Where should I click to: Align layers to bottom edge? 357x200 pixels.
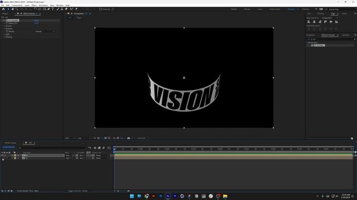pos(336,22)
